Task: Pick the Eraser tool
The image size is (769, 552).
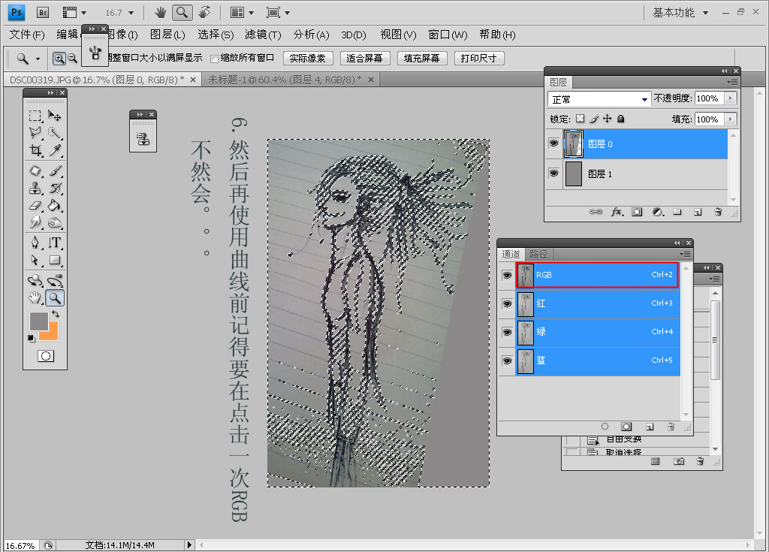Action: click(x=35, y=205)
